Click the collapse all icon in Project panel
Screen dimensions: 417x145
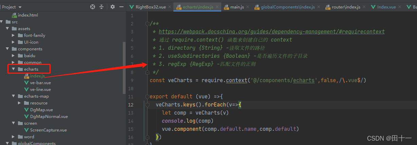pyautogui.click(x=101, y=7)
